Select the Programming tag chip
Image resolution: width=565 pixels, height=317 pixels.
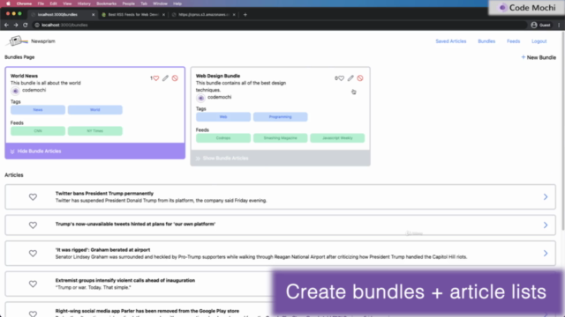click(x=281, y=117)
